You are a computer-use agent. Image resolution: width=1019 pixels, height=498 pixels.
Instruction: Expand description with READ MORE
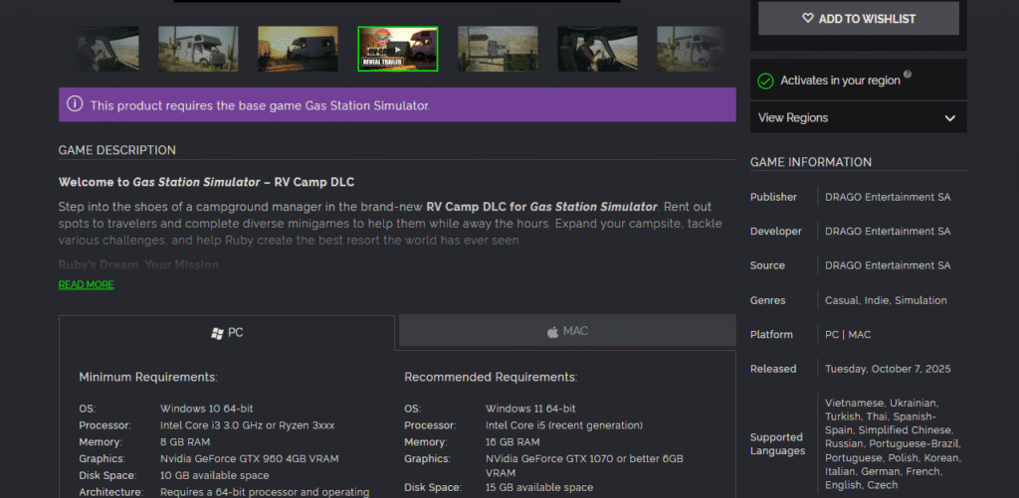[x=86, y=285]
